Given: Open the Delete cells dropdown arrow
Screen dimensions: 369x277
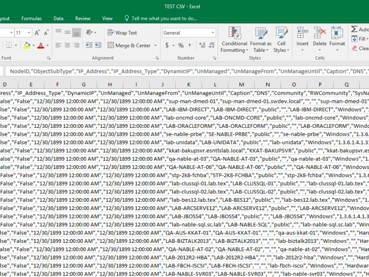Looking at the screenshot, I should pos(320,50).
